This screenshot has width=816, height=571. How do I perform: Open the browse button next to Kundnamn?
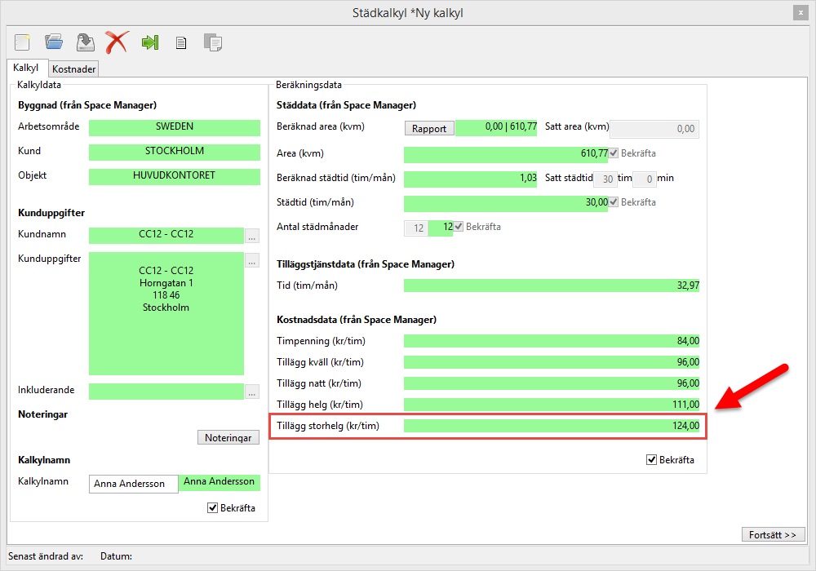point(252,237)
